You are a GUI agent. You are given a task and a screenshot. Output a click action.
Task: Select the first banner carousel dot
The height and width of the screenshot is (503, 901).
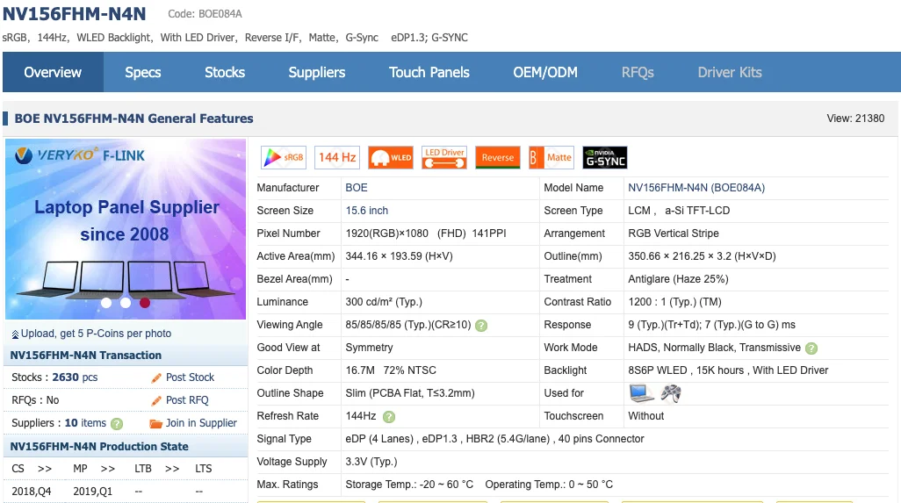106,303
